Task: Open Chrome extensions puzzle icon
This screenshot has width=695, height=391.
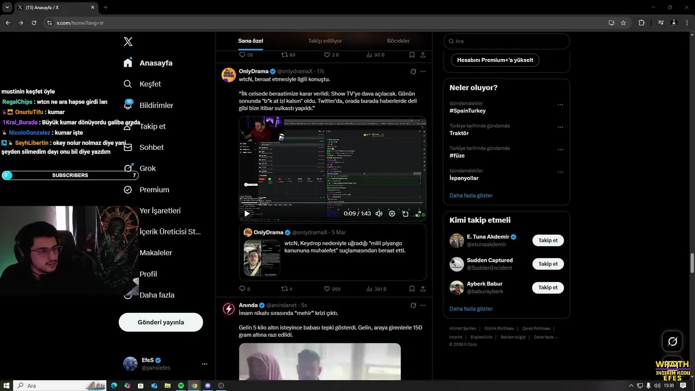Action: (x=641, y=23)
